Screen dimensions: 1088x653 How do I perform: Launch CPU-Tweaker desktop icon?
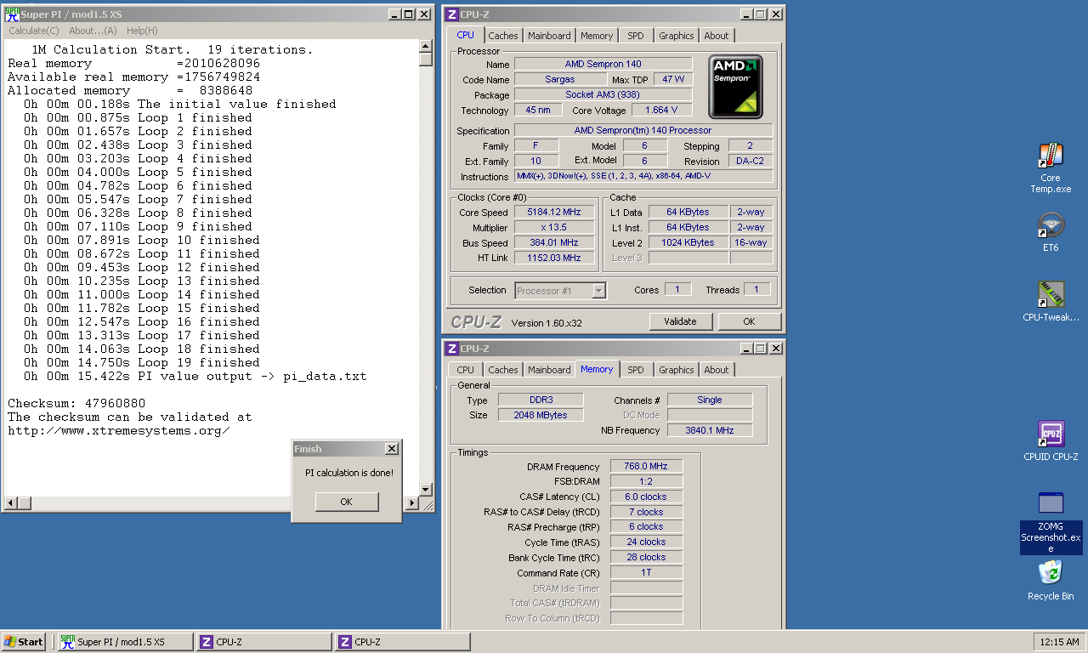point(1051,302)
